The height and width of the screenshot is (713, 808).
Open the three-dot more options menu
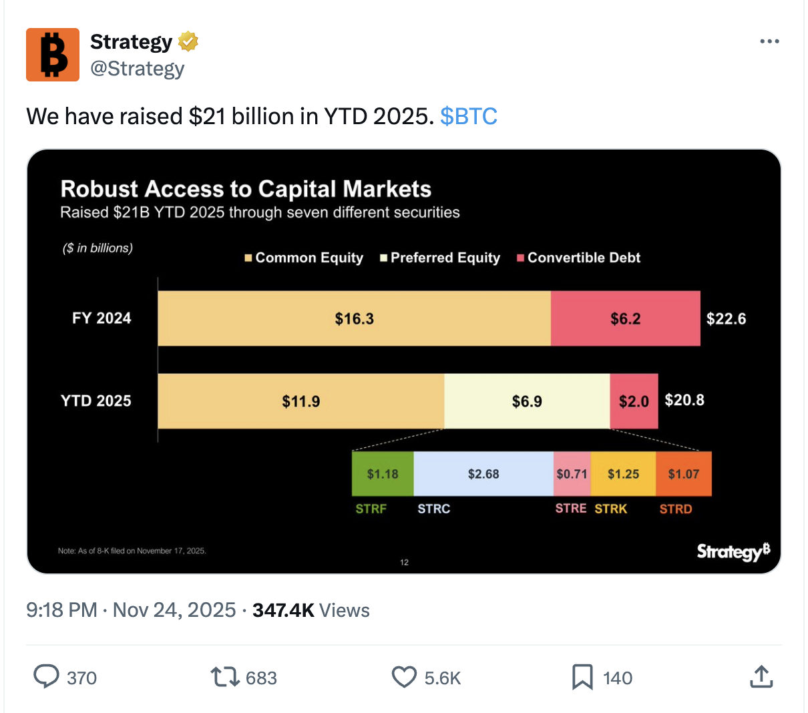click(x=769, y=41)
